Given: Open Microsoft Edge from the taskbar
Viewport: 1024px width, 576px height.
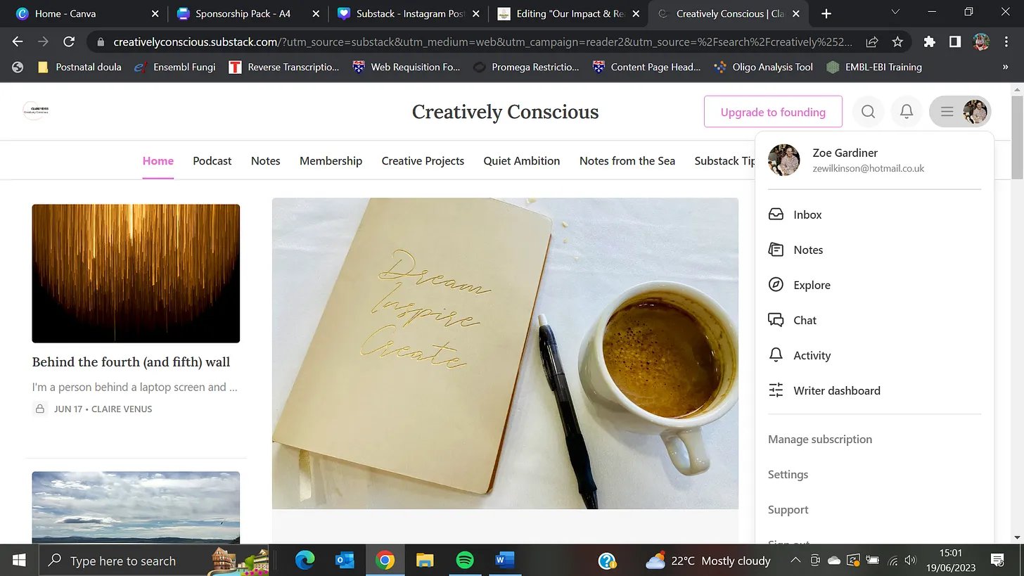Looking at the screenshot, I should click(305, 561).
